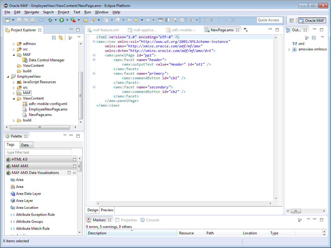Open the Palette view menu dropdown arrow

(x=65, y=136)
